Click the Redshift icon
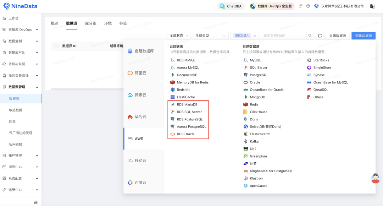The height and width of the screenshot is (206, 383). pyautogui.click(x=172, y=90)
